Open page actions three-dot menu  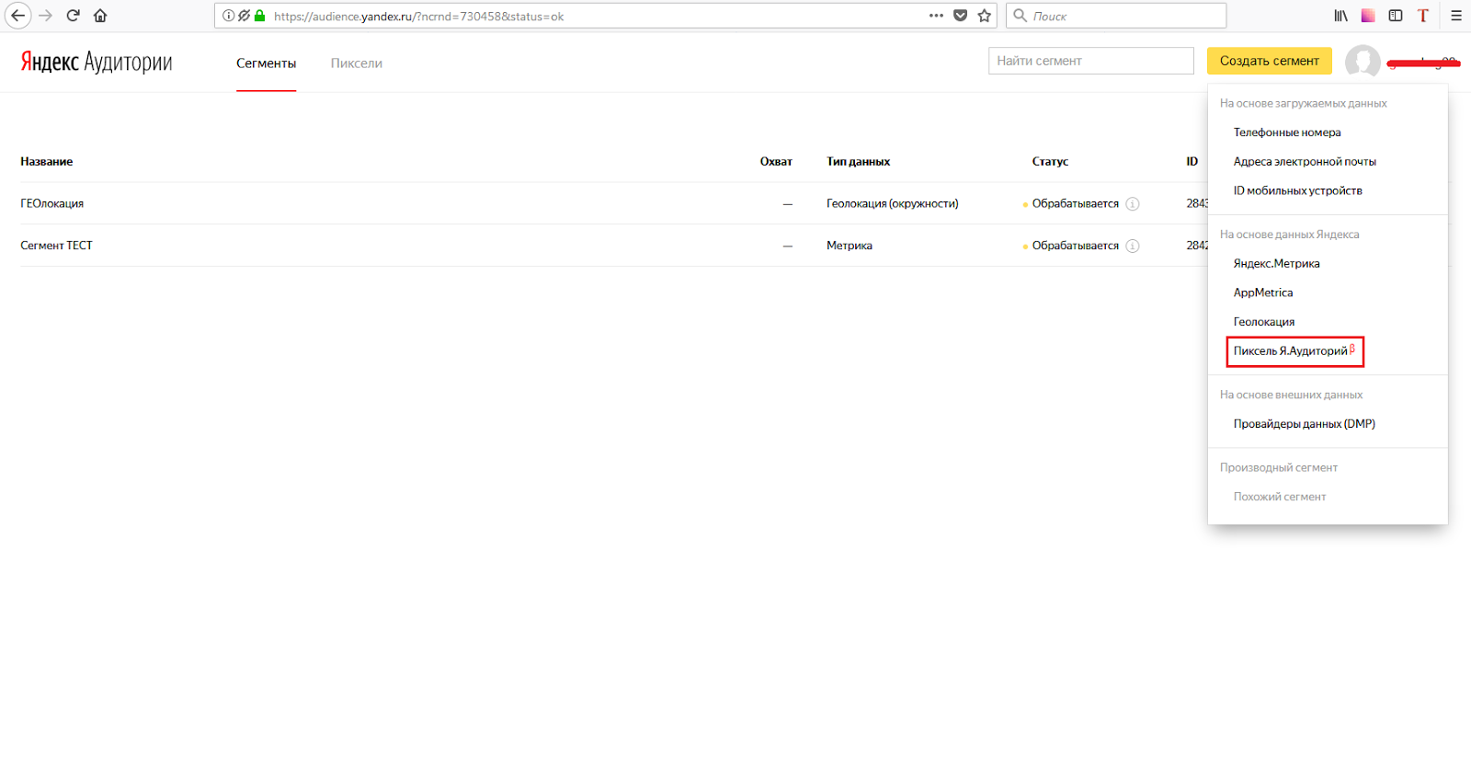tap(936, 16)
